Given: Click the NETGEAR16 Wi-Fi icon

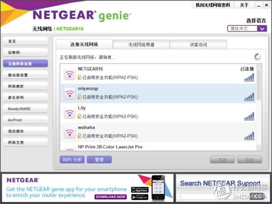Looking at the screenshot, I should click(69, 74).
